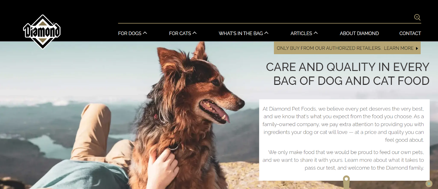The image size is (438, 189).
Task: Expand the ARTICLES chevron
Action: coord(316,33)
